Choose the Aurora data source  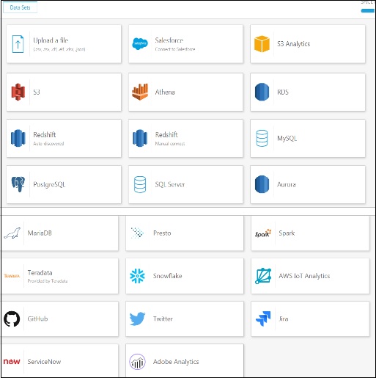click(x=308, y=184)
